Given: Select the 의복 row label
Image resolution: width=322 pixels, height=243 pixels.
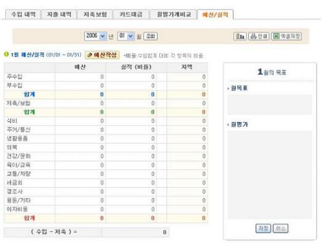Looking at the screenshot, I should 12,148.
